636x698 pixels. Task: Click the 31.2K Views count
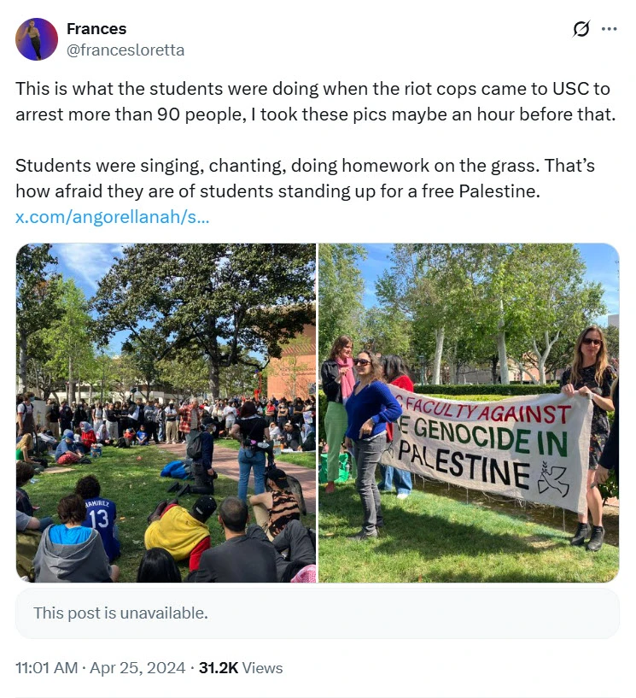240,668
